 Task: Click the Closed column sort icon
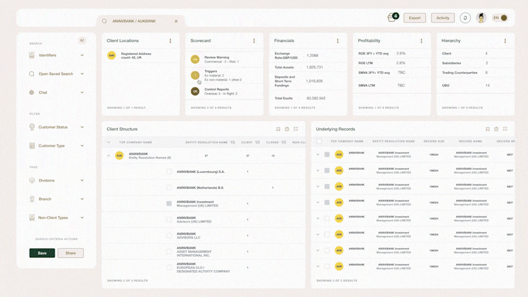(284, 142)
